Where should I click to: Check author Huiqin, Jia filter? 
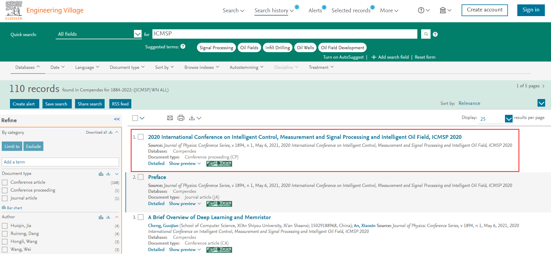(x=5, y=226)
